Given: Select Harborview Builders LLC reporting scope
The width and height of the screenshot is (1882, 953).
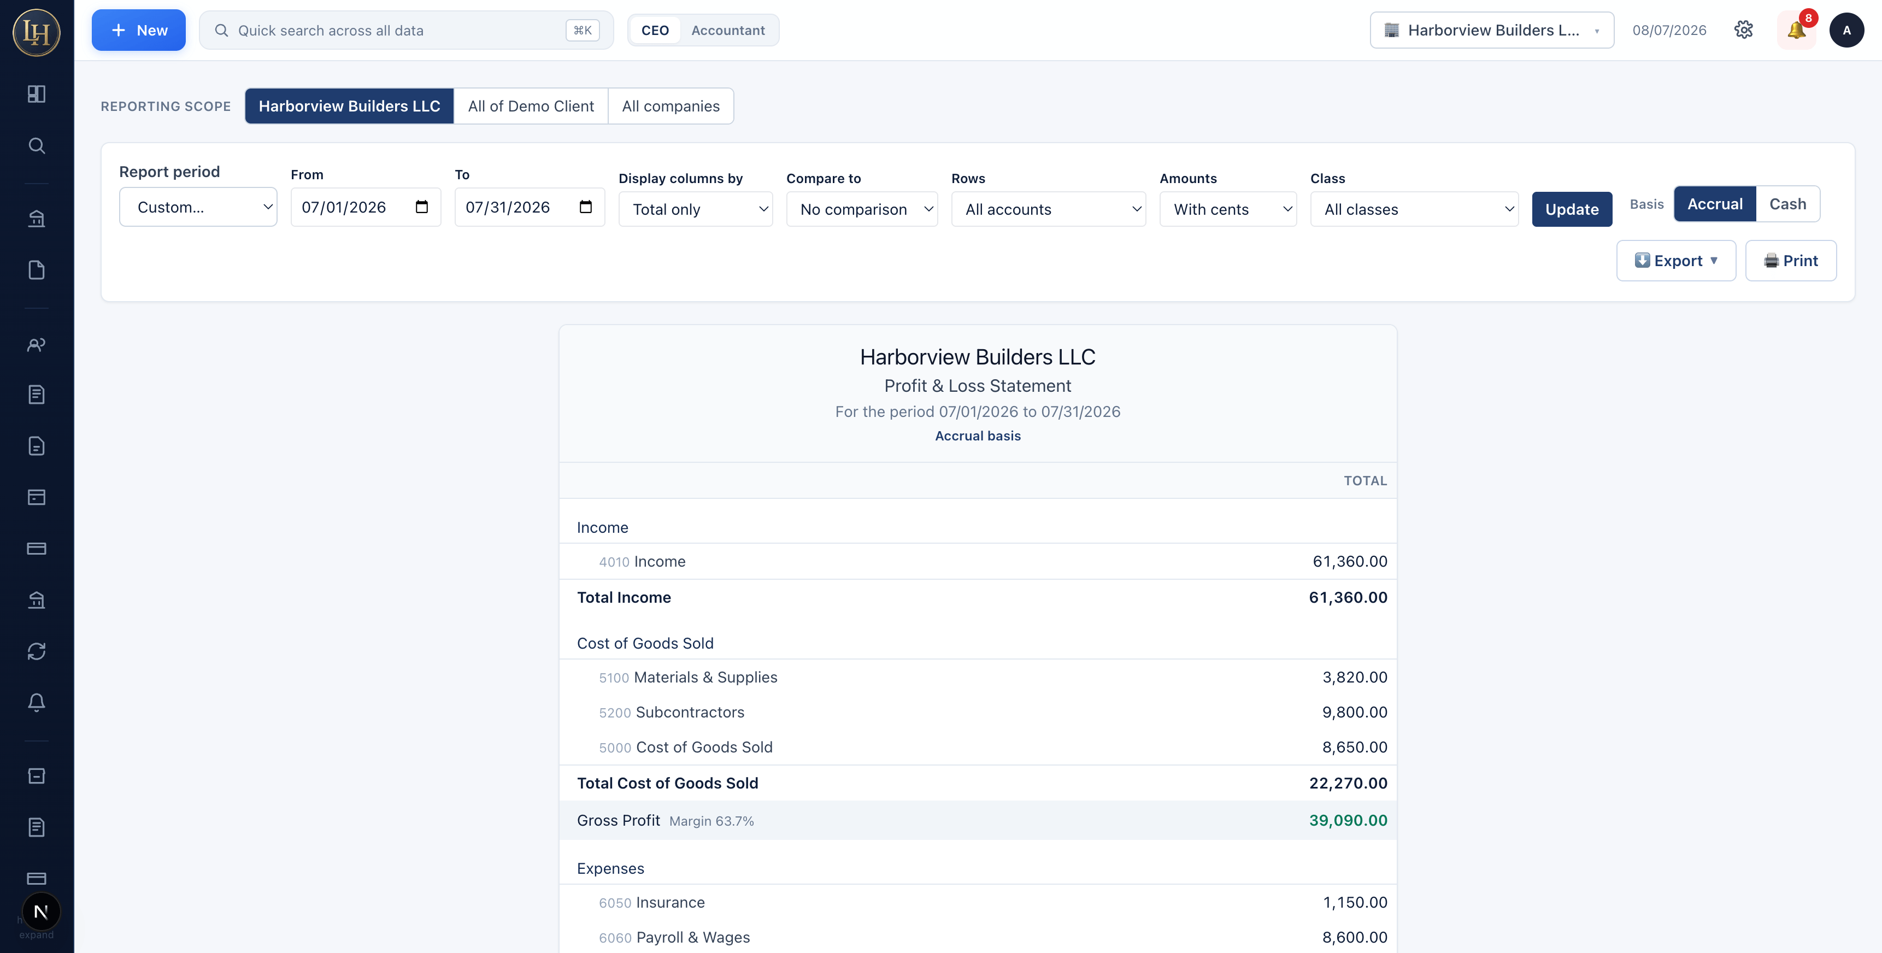Looking at the screenshot, I should click(349, 106).
